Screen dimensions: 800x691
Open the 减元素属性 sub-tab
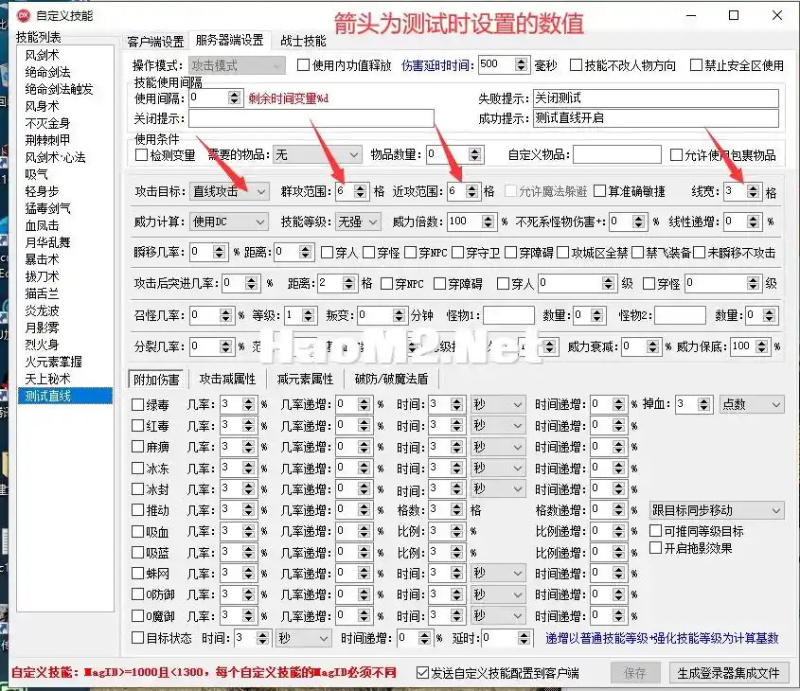click(305, 379)
